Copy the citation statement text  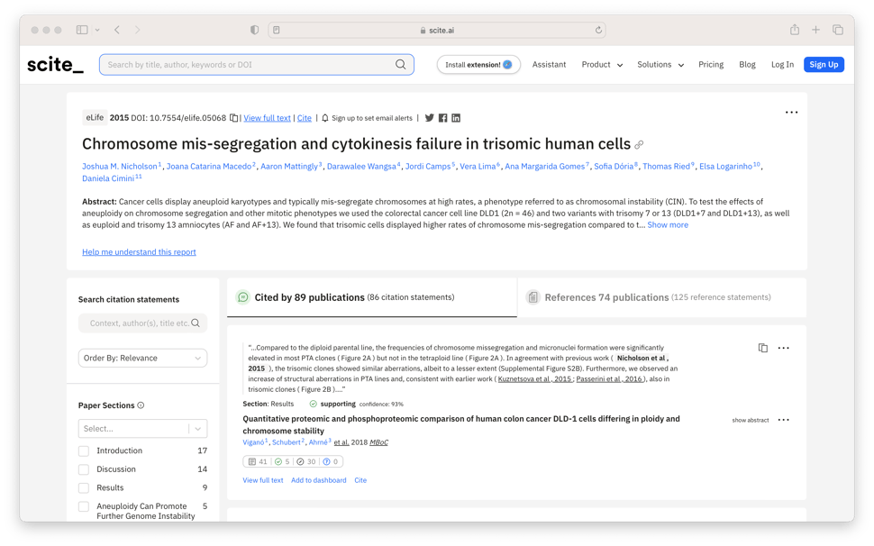762,348
